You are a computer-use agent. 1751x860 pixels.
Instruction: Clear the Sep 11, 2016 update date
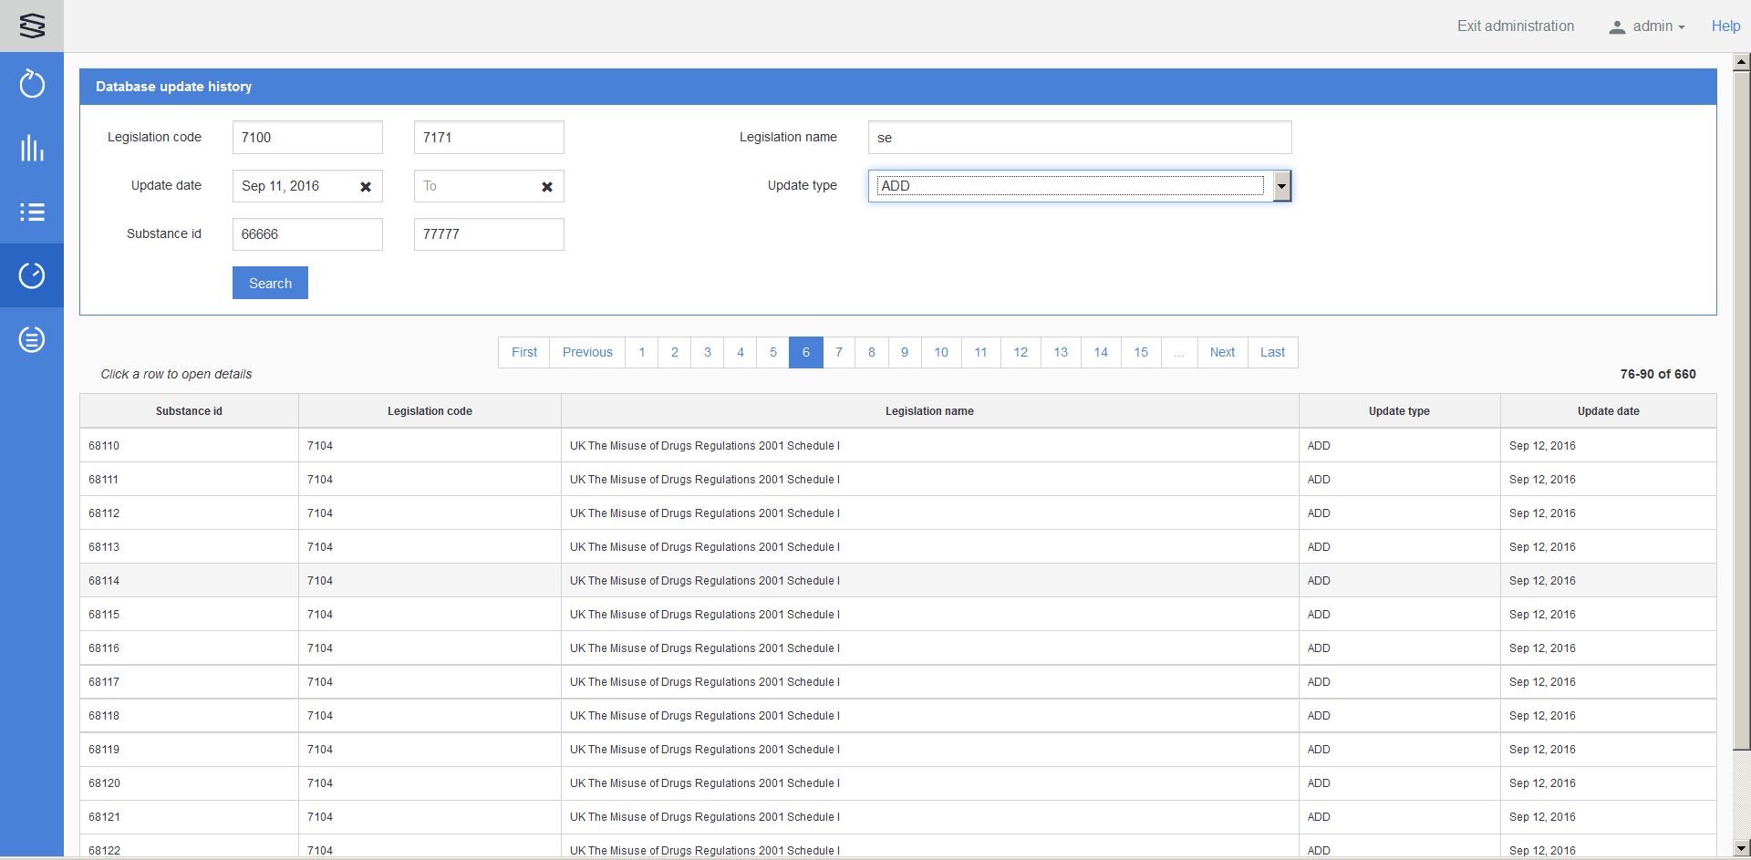(x=366, y=187)
